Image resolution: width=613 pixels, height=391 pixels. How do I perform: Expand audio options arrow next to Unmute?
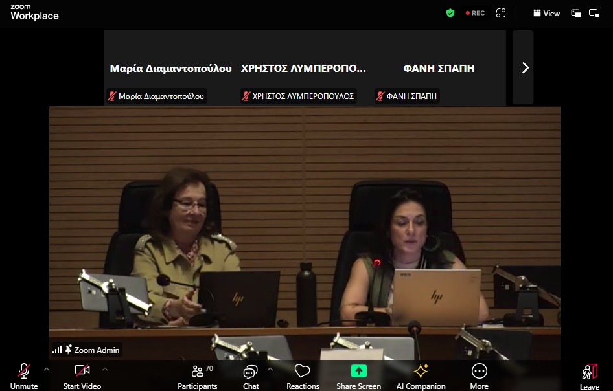[x=46, y=369]
